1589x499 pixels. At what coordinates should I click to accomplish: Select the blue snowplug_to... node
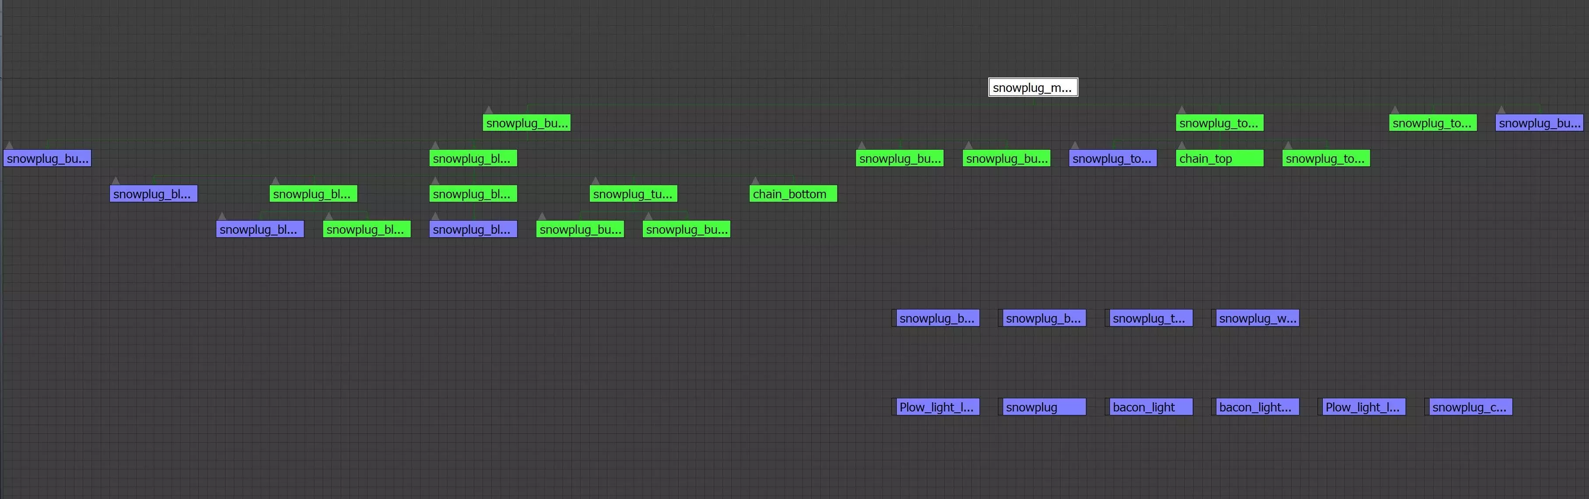click(x=1112, y=158)
